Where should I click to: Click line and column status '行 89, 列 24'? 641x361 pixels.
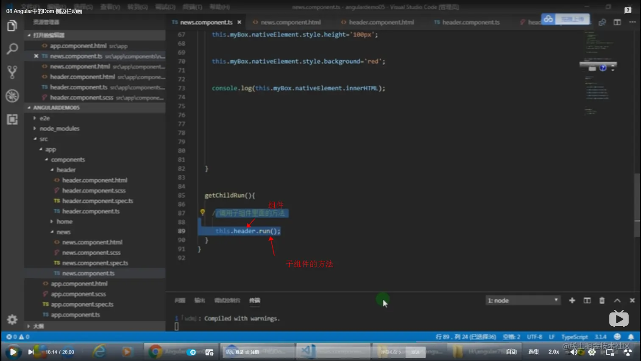point(465,337)
